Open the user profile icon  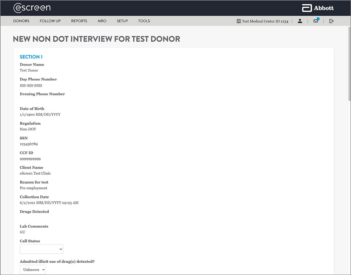(300, 21)
